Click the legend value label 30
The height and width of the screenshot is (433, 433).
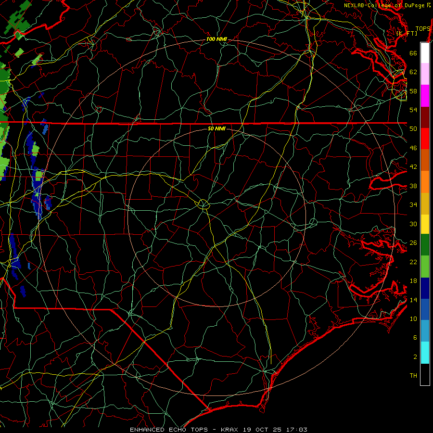click(x=413, y=224)
